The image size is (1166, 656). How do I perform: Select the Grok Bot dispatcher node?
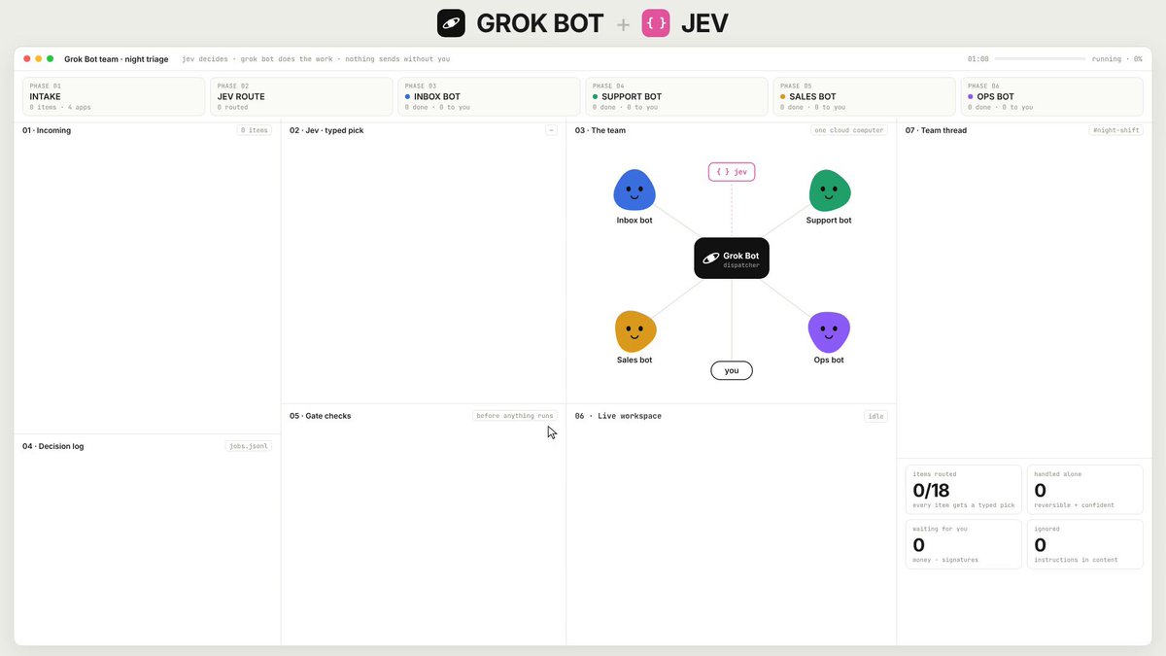tap(732, 259)
